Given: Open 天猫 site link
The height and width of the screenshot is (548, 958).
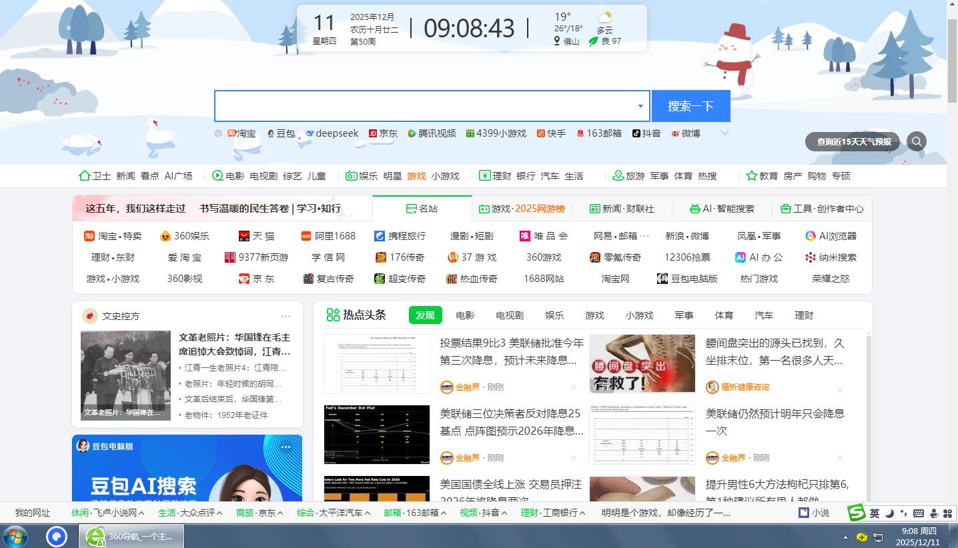Looking at the screenshot, I should coord(257,236).
